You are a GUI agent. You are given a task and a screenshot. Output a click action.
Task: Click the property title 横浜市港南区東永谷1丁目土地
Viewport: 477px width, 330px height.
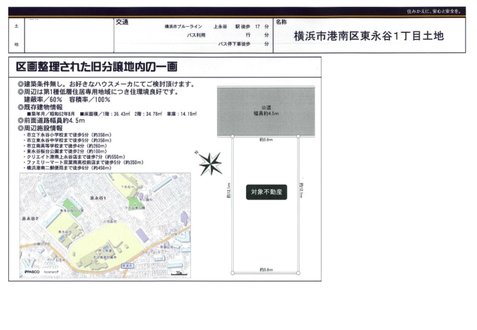tap(369, 36)
